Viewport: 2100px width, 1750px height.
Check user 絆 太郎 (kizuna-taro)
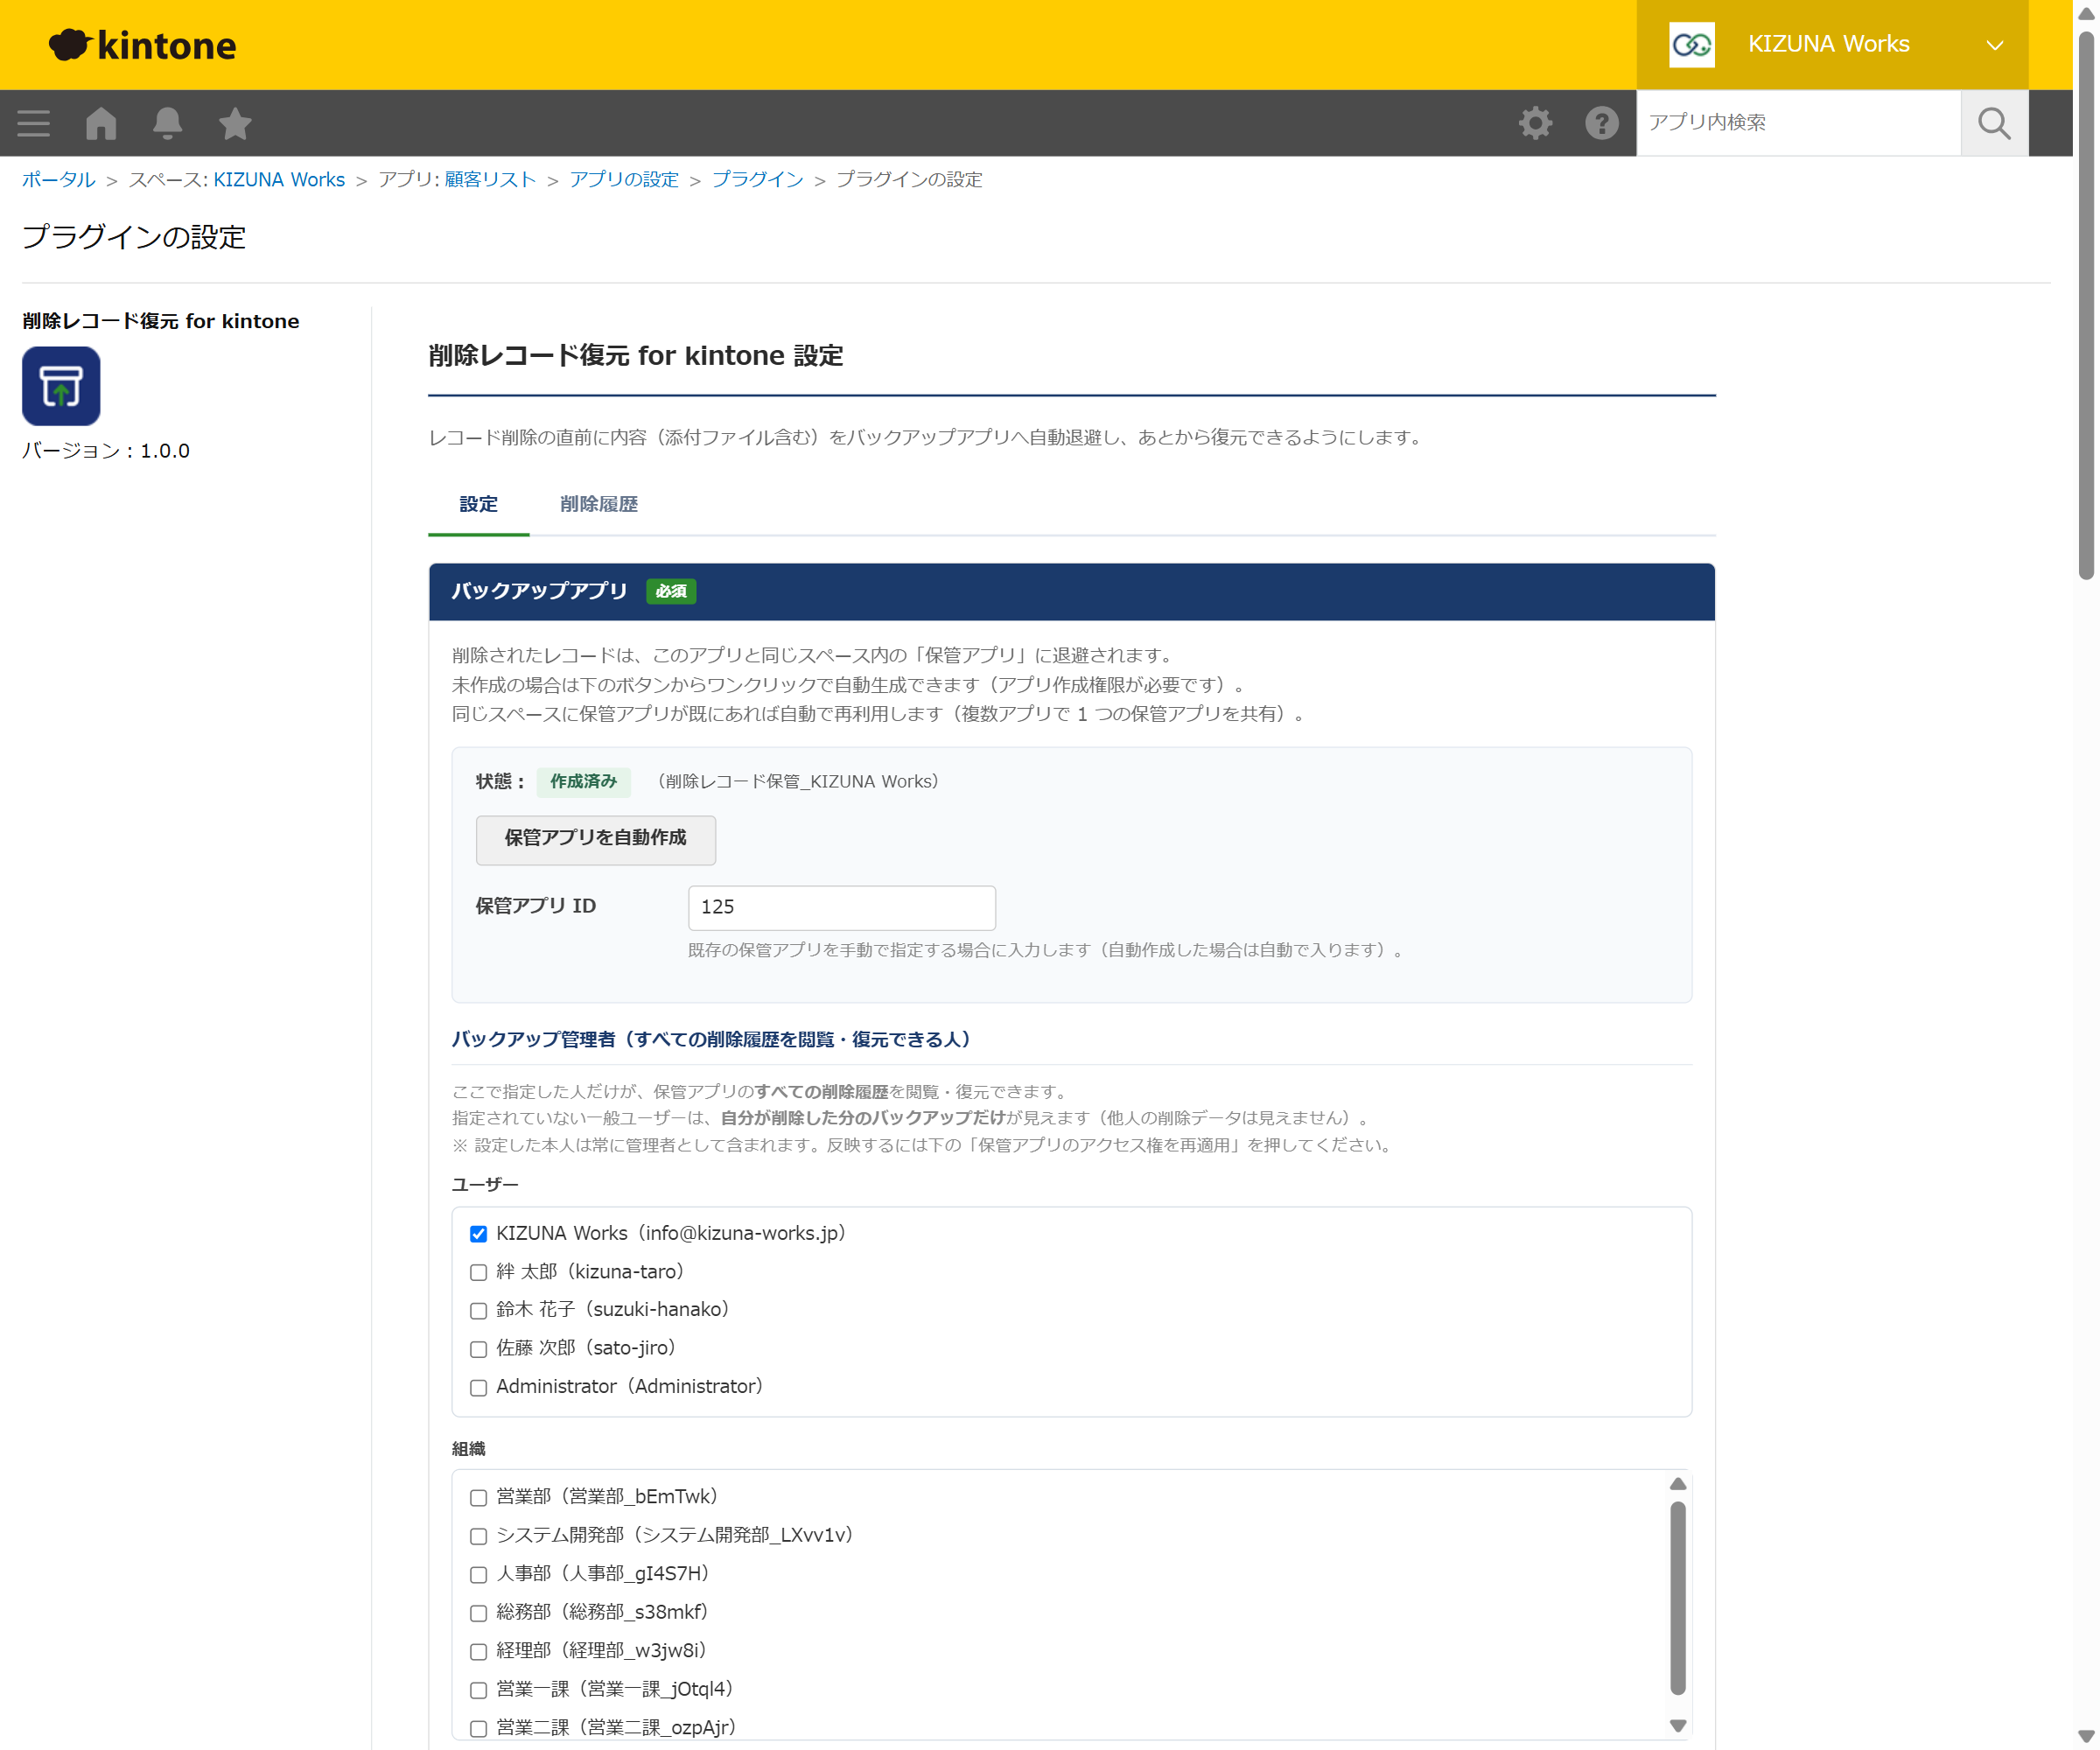click(478, 1272)
